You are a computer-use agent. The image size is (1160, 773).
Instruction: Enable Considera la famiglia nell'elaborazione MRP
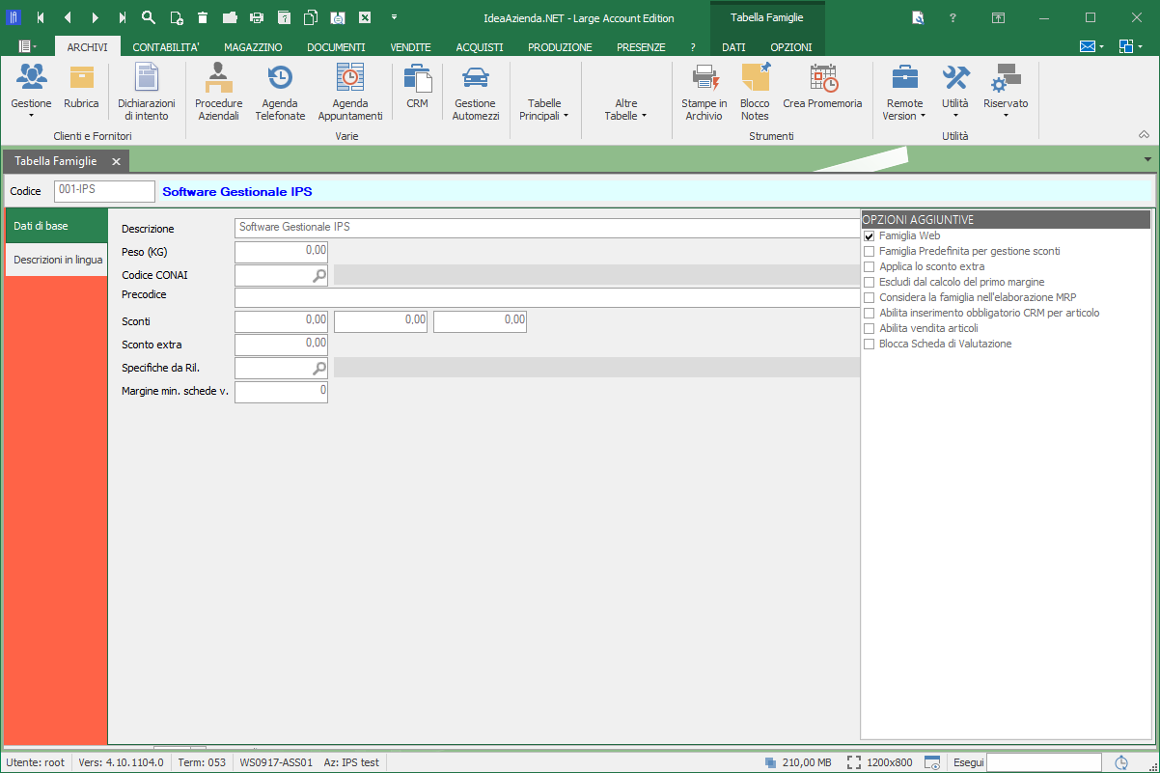[870, 297]
